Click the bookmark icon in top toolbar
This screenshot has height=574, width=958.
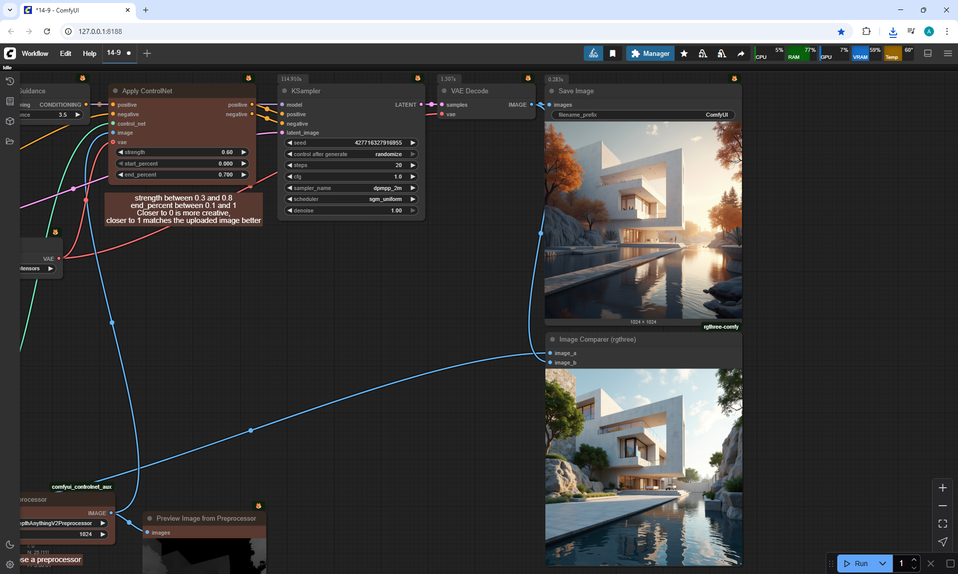612,53
